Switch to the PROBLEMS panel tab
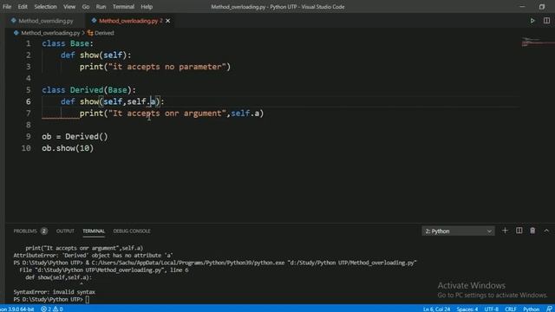The width and height of the screenshot is (555, 312). click(x=30, y=231)
